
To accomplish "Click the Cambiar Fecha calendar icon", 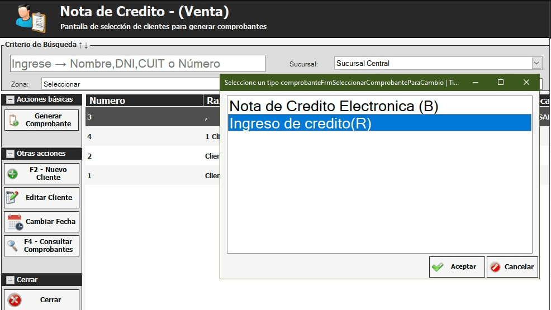I will (x=15, y=222).
